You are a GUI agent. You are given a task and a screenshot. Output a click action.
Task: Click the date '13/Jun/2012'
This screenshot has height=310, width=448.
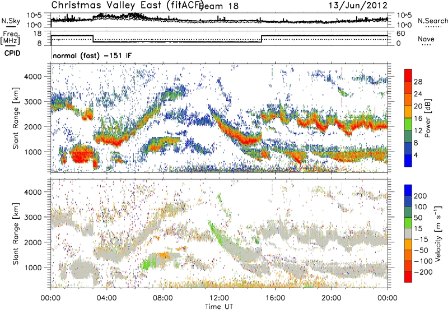click(358, 5)
